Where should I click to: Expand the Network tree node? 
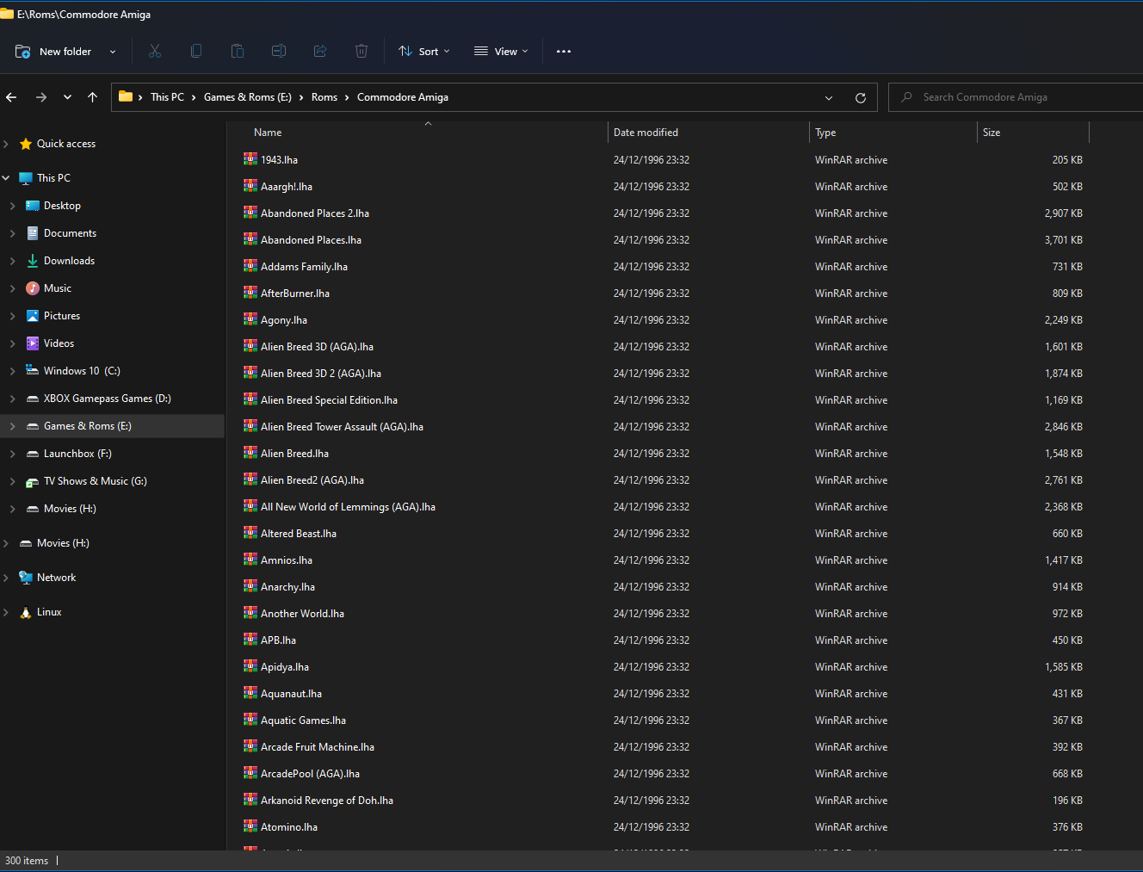tap(6, 578)
